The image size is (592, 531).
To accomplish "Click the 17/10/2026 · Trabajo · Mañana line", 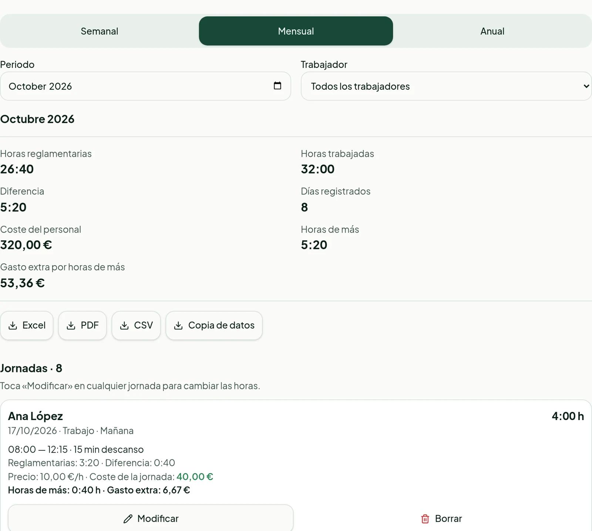I will (71, 431).
